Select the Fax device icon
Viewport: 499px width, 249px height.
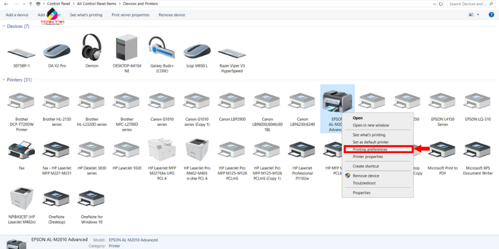point(21,150)
